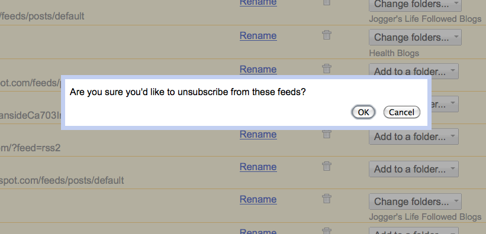Click trash icon just above the dialog box
The width and height of the screenshot is (486, 234).
tap(326, 69)
